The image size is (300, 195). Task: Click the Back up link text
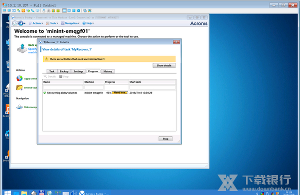pyautogui.click(x=32, y=45)
